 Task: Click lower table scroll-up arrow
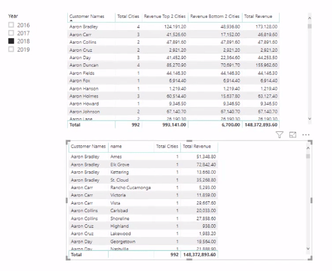click(x=308, y=148)
